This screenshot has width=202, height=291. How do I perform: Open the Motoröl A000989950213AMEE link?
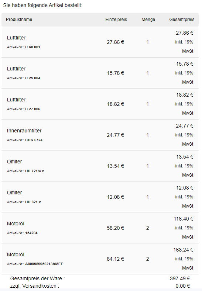pos(16,254)
